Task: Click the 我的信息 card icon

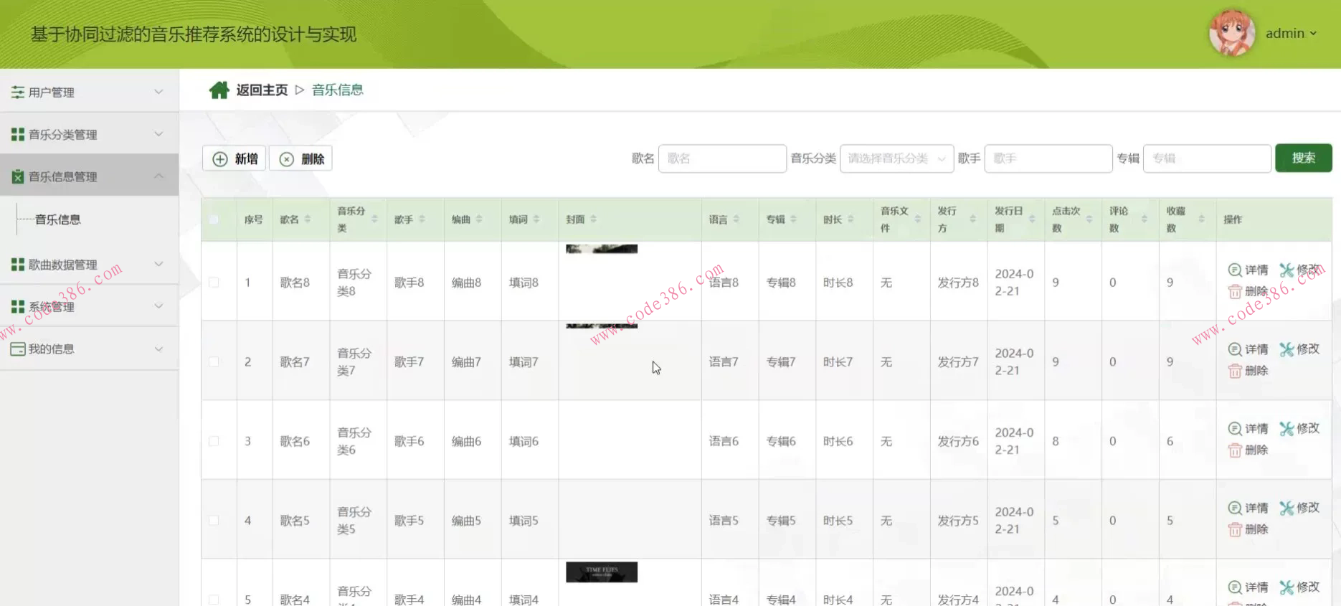Action: [x=18, y=349]
